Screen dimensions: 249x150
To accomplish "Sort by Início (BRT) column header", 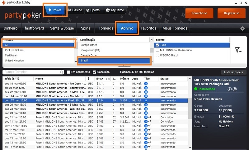I will (x=18, y=79).
